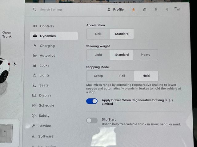Set Stopping Mode to Hold
This screenshot has height=147, width=197.
pyautogui.click(x=146, y=76)
